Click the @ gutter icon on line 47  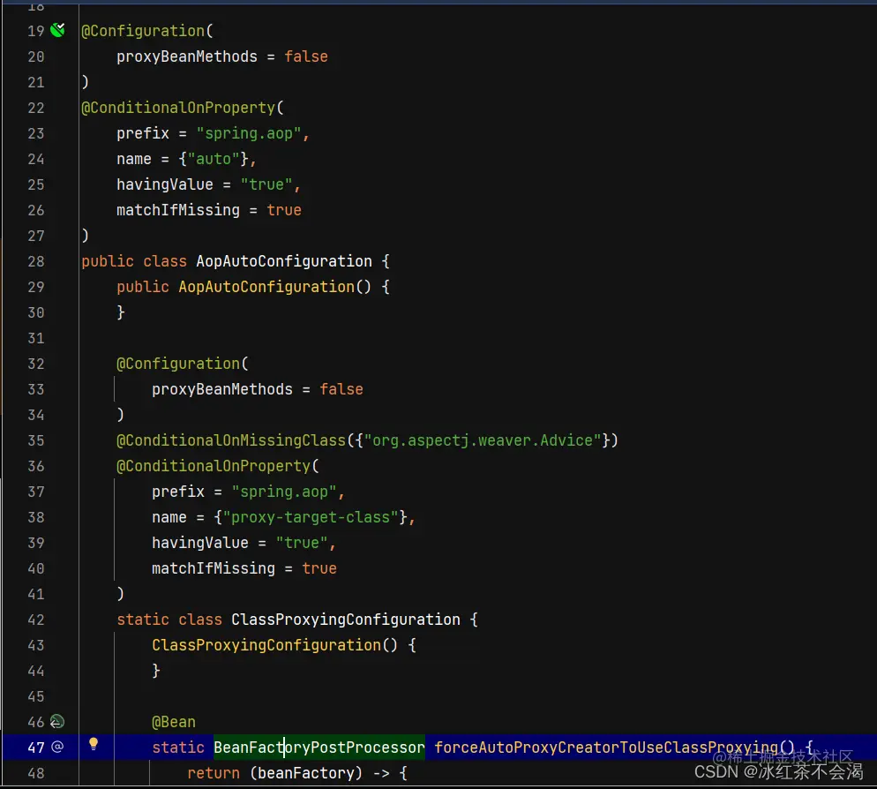[x=57, y=747]
